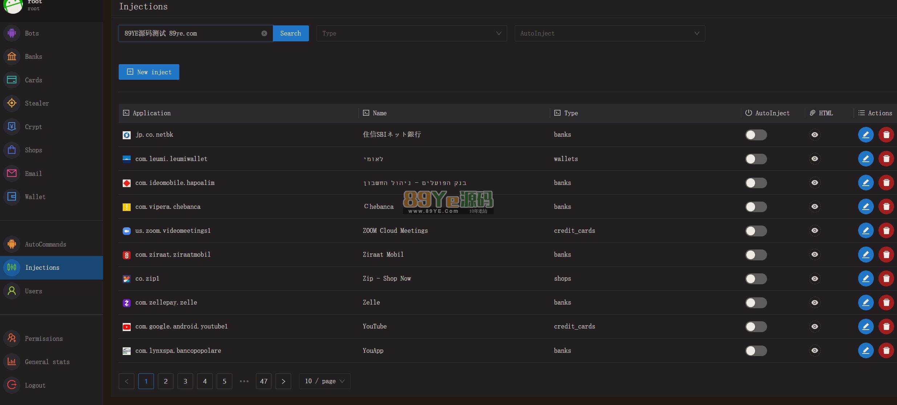Click pagination ellipsis to jump pages

coord(244,381)
